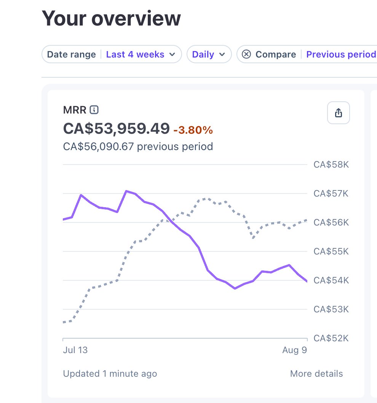The image size is (377, 403).
Task: Click the Compare label
Action: [276, 54]
